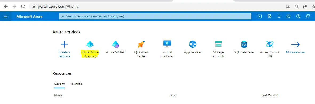Open the Azure AD B2C icon
The width and height of the screenshot is (315, 104).
(x=116, y=44)
